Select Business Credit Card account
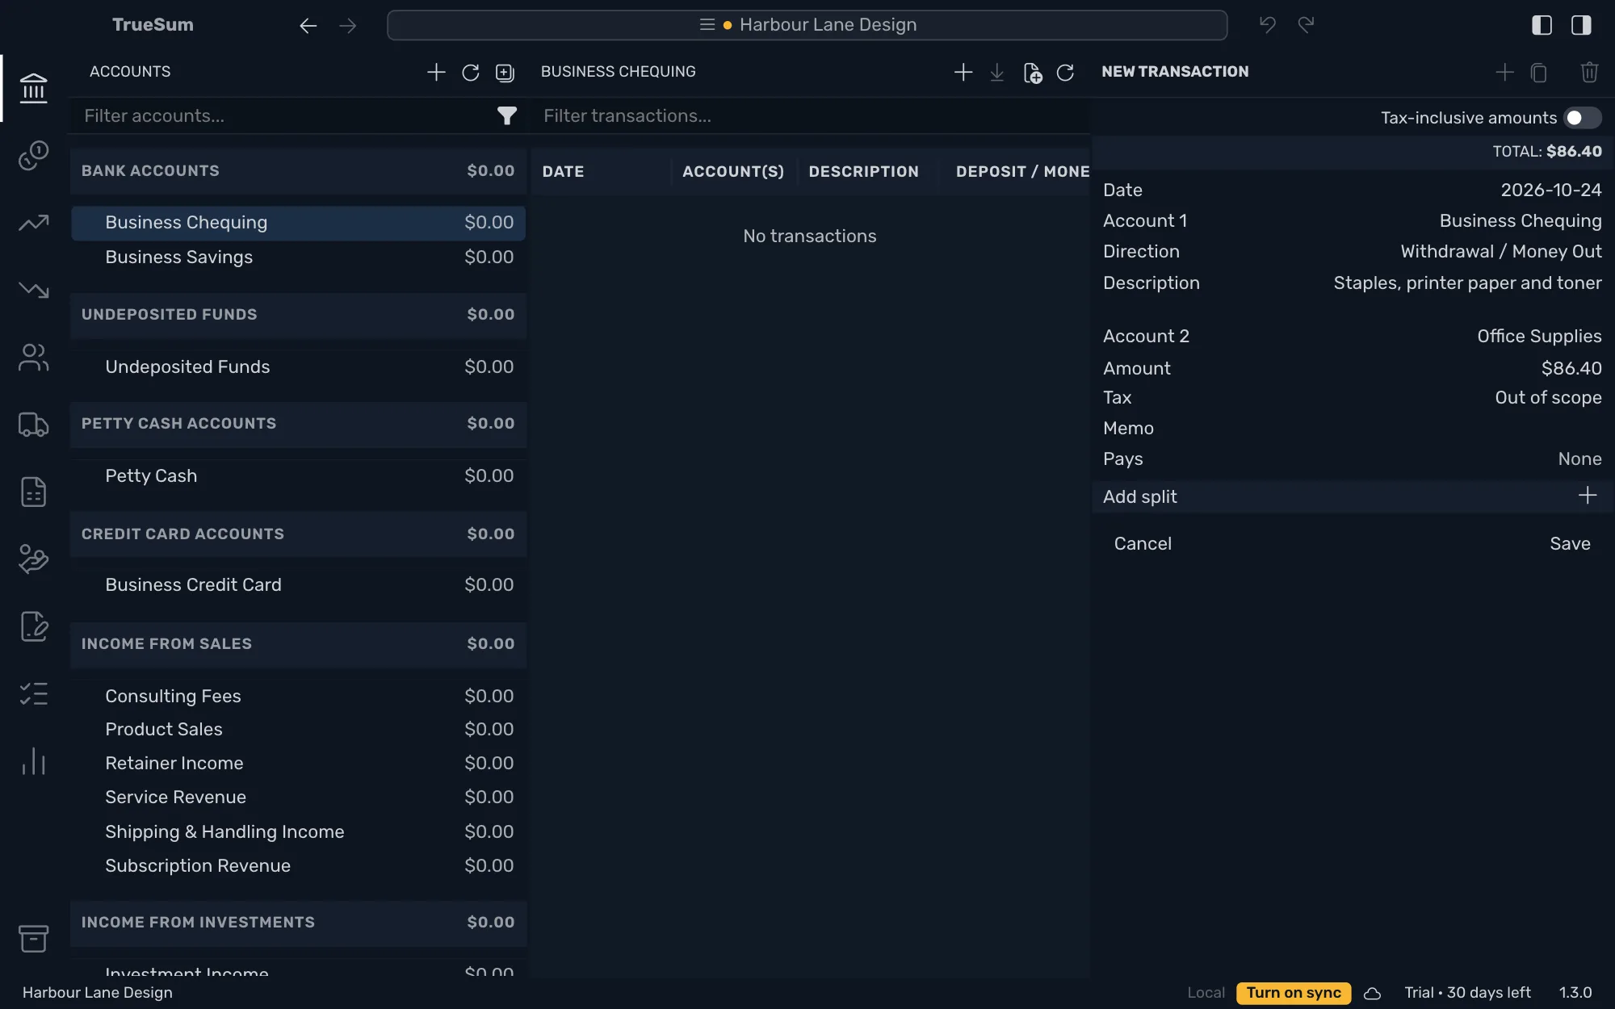Image resolution: width=1615 pixels, height=1009 pixels. click(298, 585)
